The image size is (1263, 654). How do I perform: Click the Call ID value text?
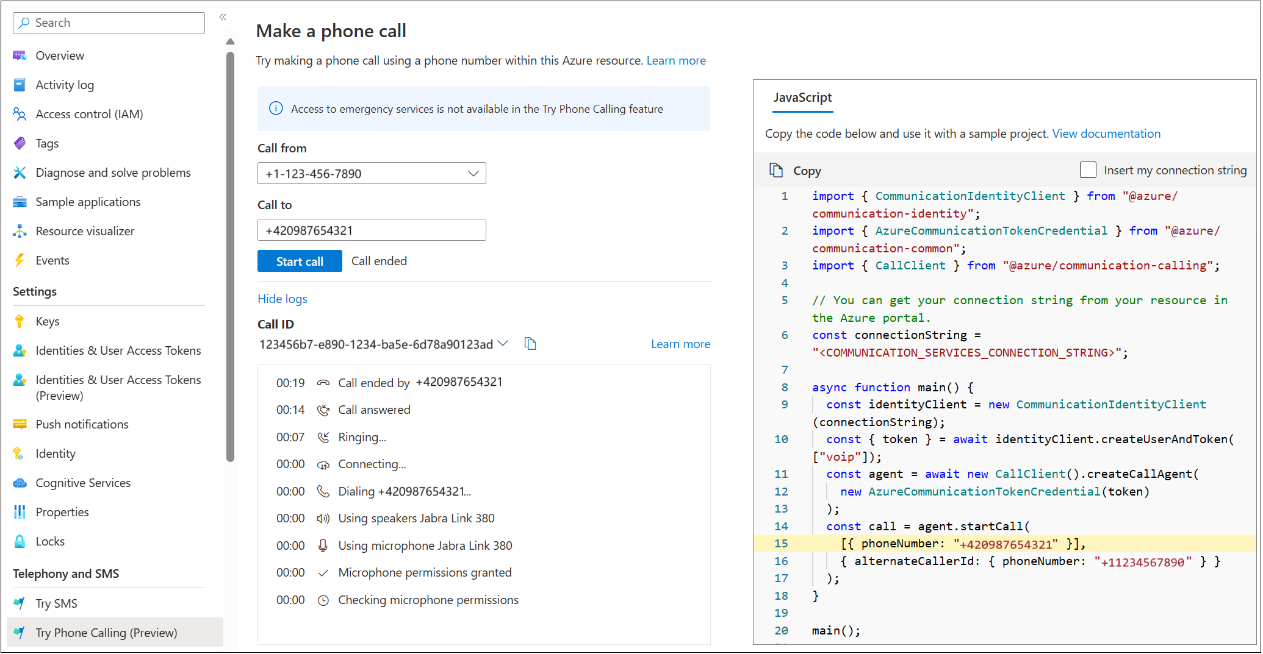(x=376, y=344)
